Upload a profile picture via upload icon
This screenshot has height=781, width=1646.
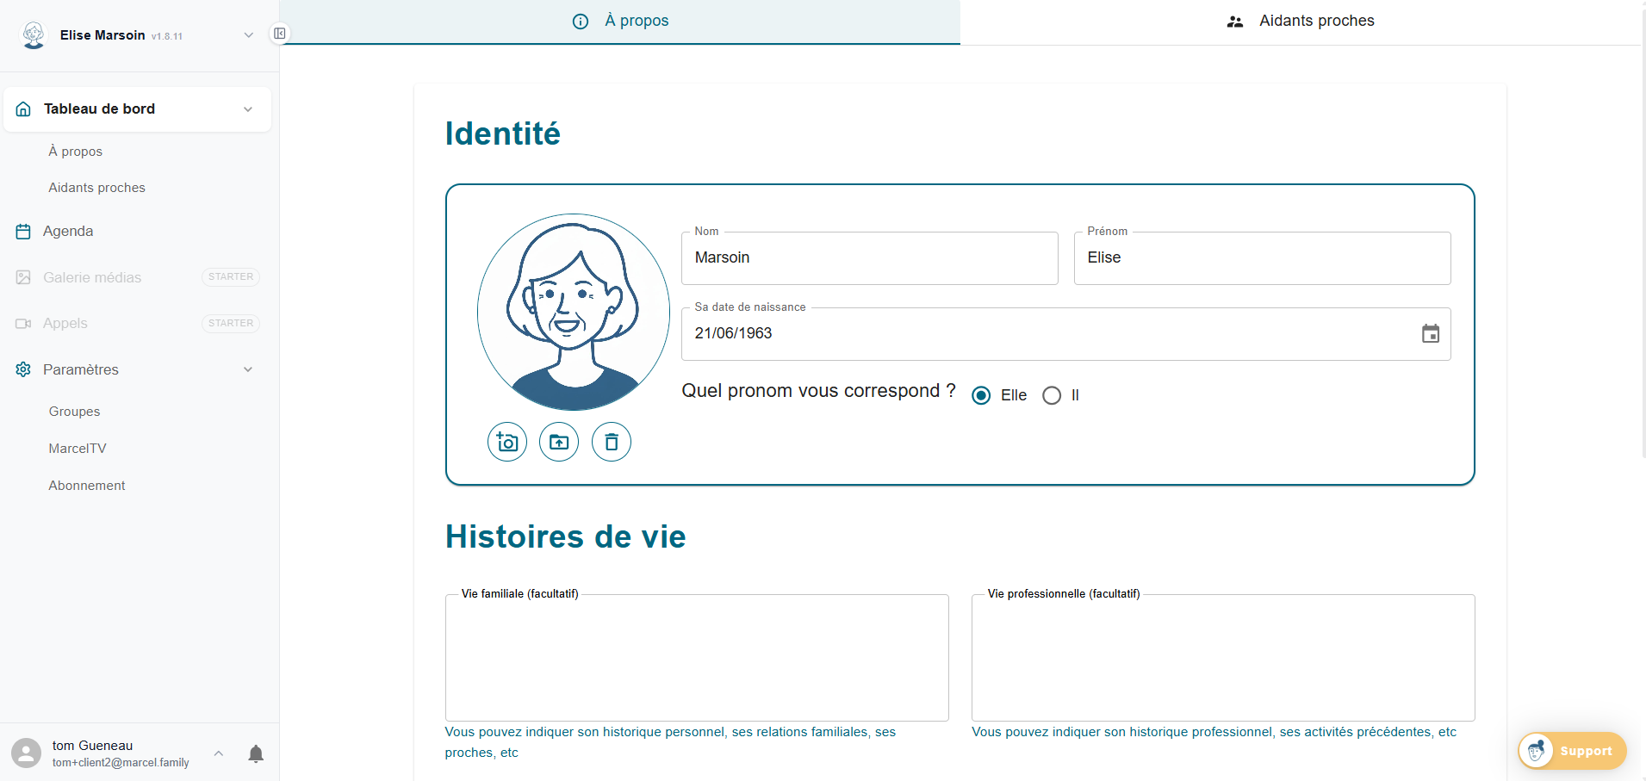coord(559,442)
